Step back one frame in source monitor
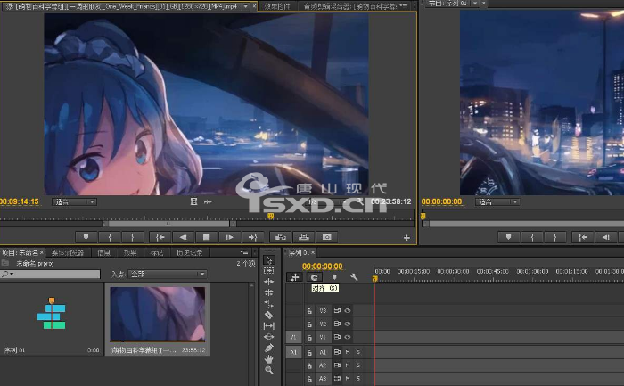The height and width of the screenshot is (386, 624). pos(183,237)
